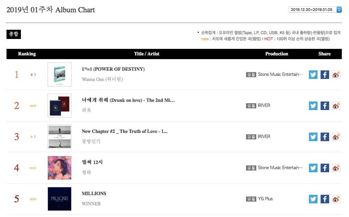Click the 벌써 12시 album title

click(x=92, y=162)
